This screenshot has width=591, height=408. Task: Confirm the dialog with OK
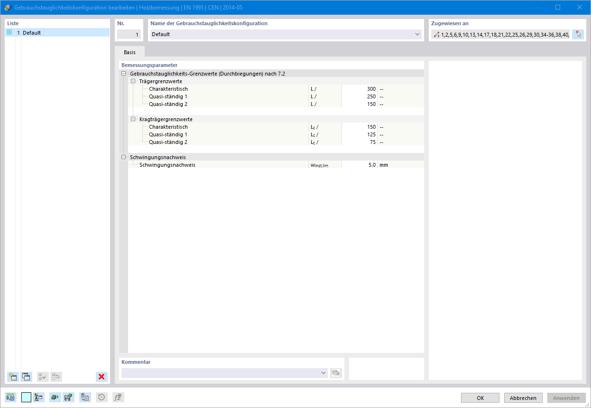click(480, 398)
